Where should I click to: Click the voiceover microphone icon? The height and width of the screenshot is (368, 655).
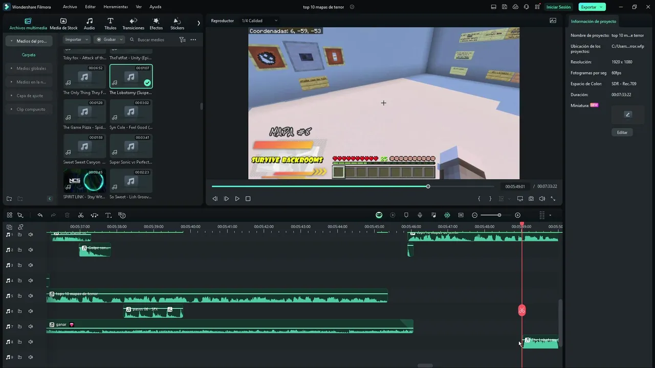420,215
